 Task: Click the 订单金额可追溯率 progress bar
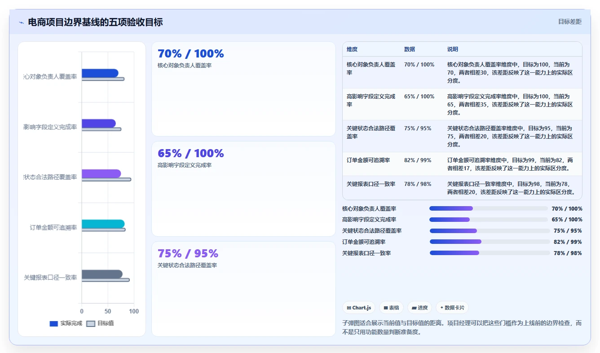(490, 242)
